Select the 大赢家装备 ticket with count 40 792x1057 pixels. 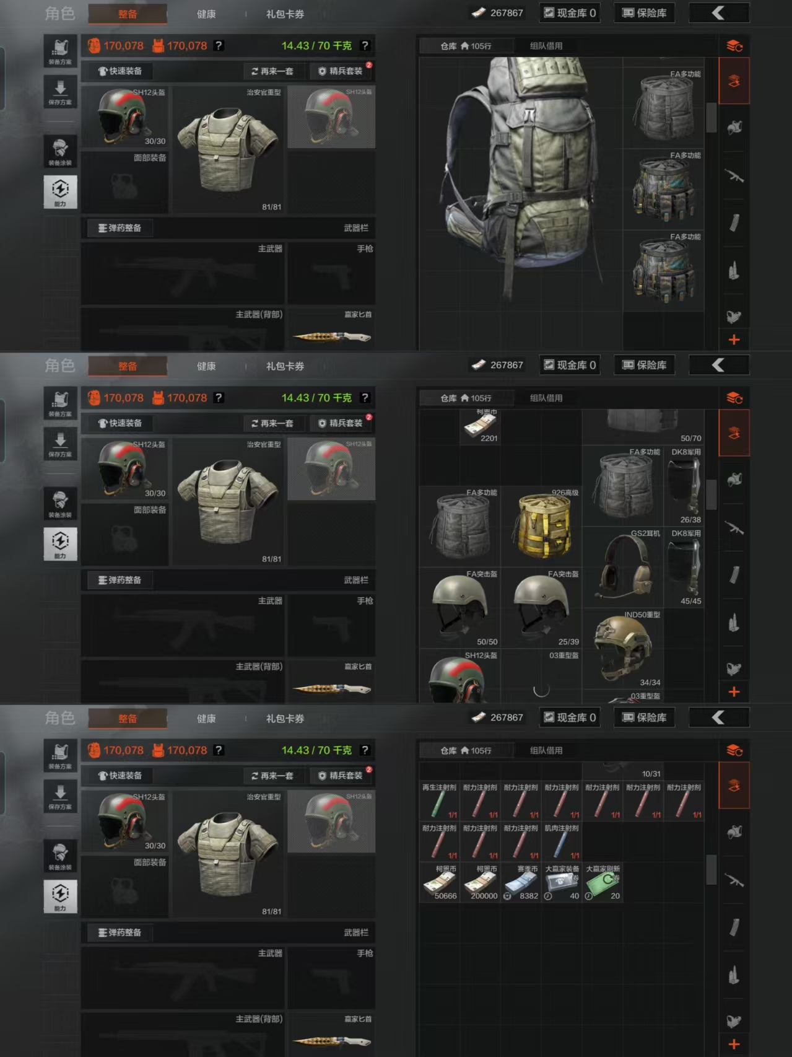coord(562,883)
